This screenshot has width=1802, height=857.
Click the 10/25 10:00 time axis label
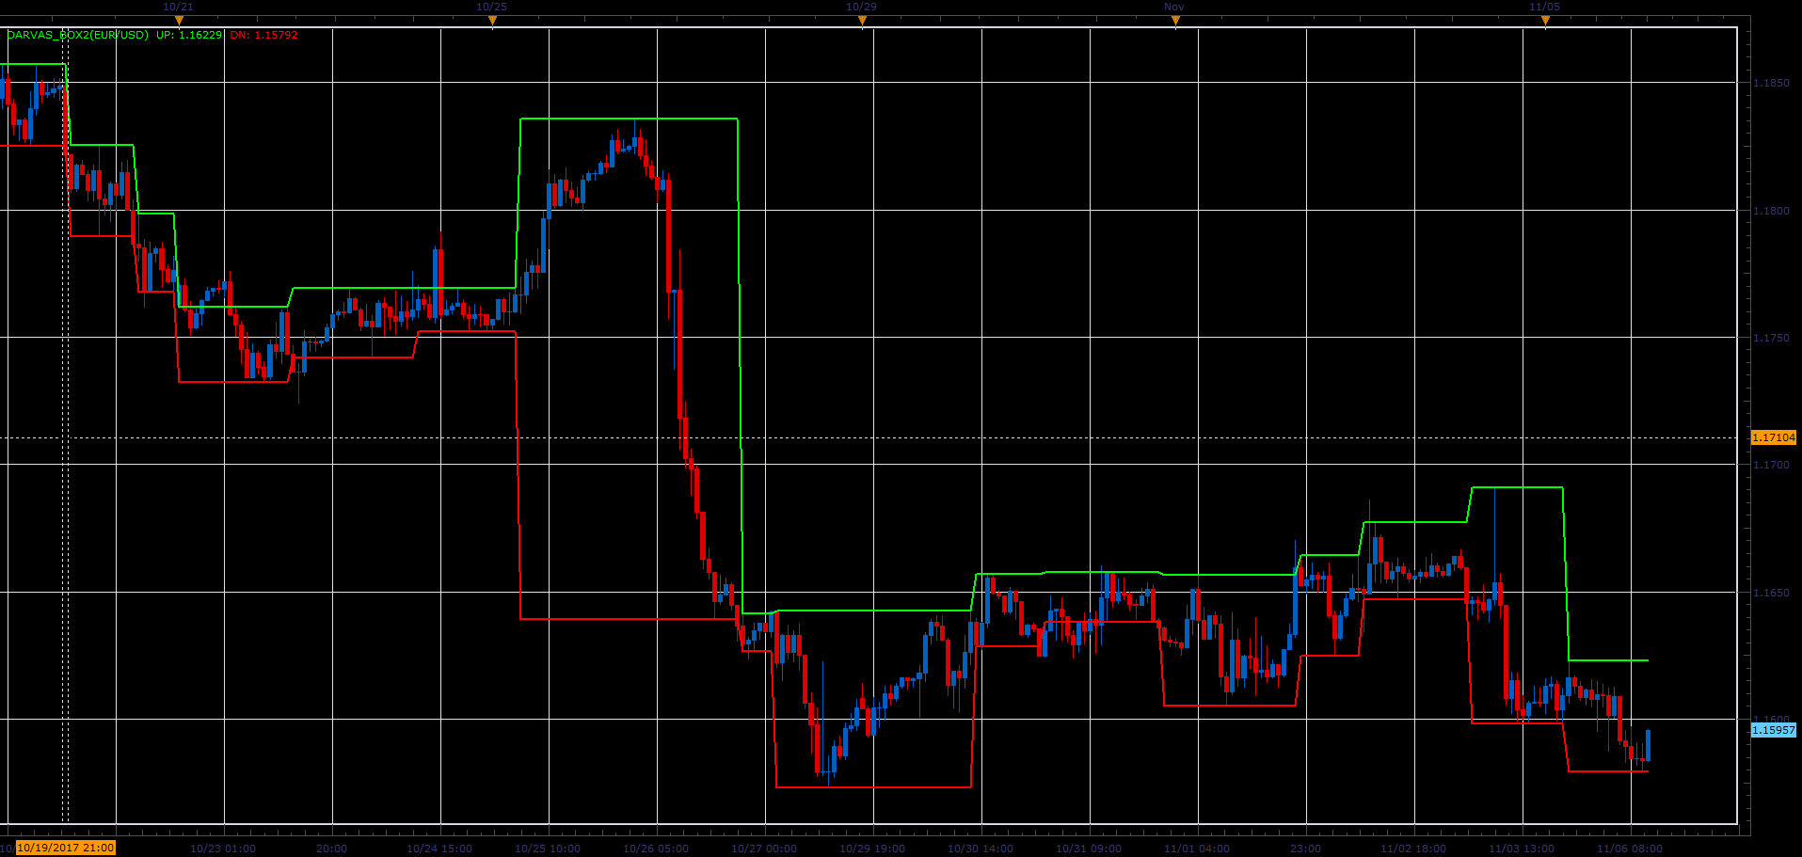point(548,849)
